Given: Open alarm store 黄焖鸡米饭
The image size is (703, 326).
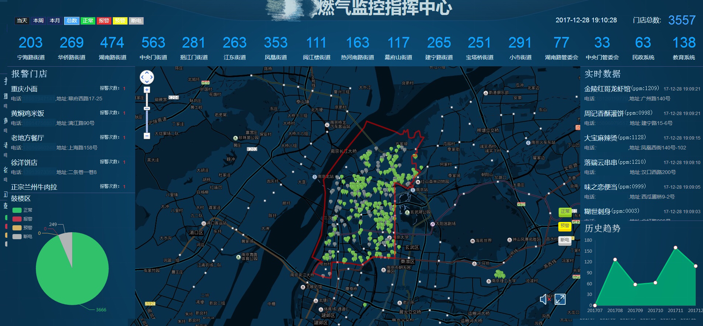Looking at the screenshot, I should [x=27, y=113].
